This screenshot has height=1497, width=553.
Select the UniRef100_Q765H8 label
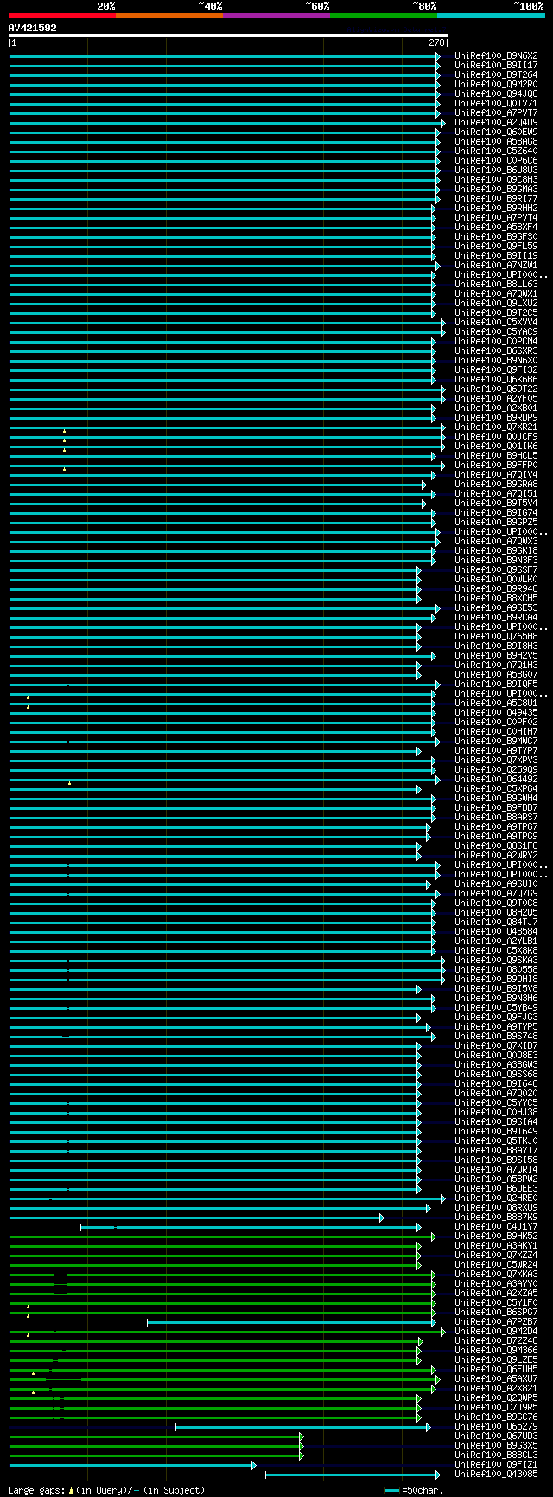pyautogui.click(x=496, y=636)
